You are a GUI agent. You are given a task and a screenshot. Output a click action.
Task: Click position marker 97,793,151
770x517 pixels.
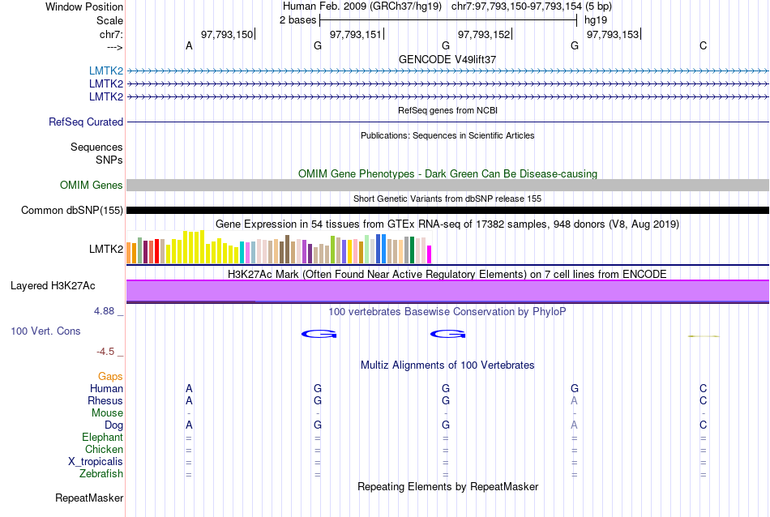point(356,34)
